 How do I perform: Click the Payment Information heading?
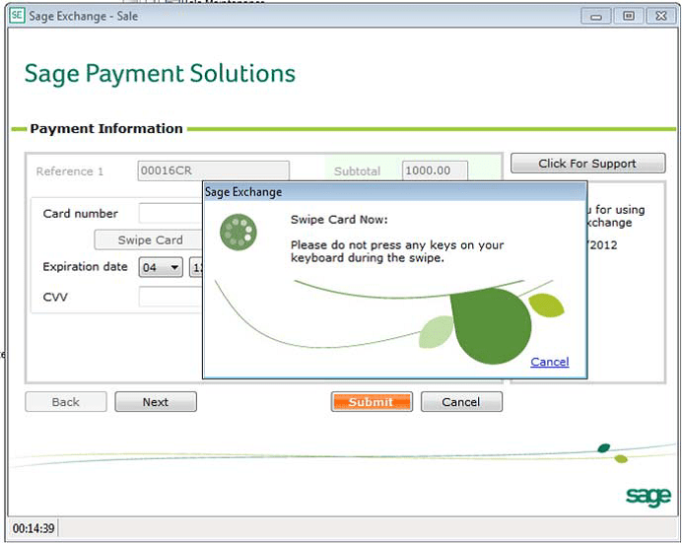[x=106, y=129]
